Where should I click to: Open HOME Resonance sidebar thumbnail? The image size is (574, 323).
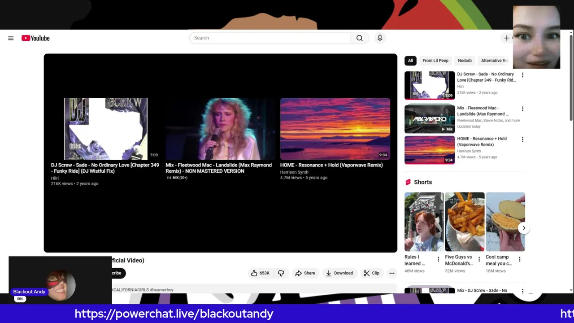point(430,150)
